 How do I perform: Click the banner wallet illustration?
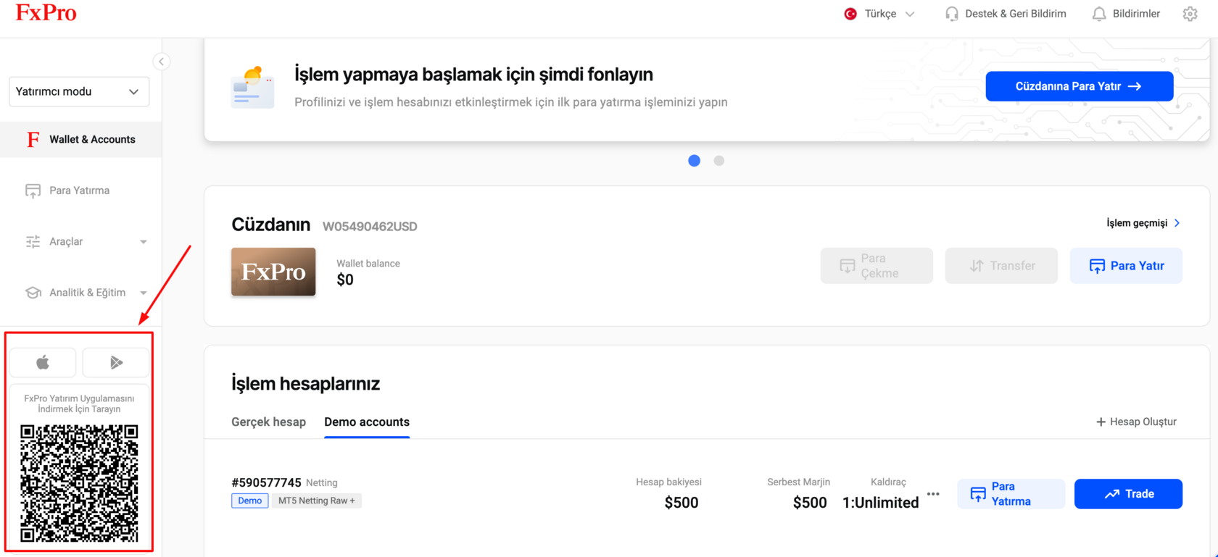pos(252,87)
